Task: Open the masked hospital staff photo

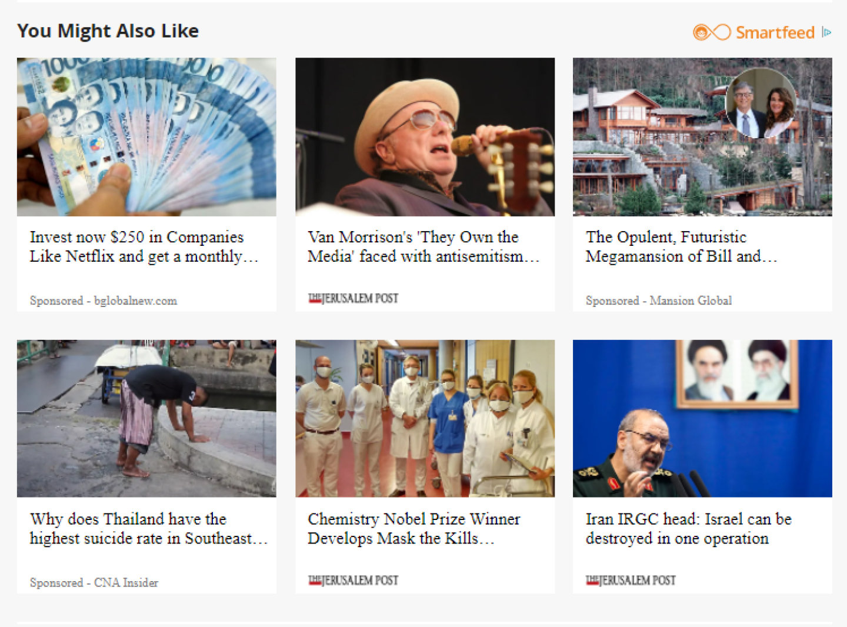Action: click(x=425, y=419)
